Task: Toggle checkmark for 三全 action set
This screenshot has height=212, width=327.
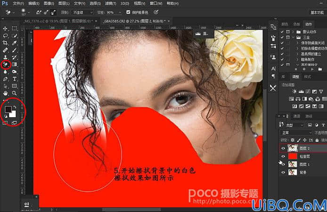Action: pyautogui.click(x=282, y=37)
